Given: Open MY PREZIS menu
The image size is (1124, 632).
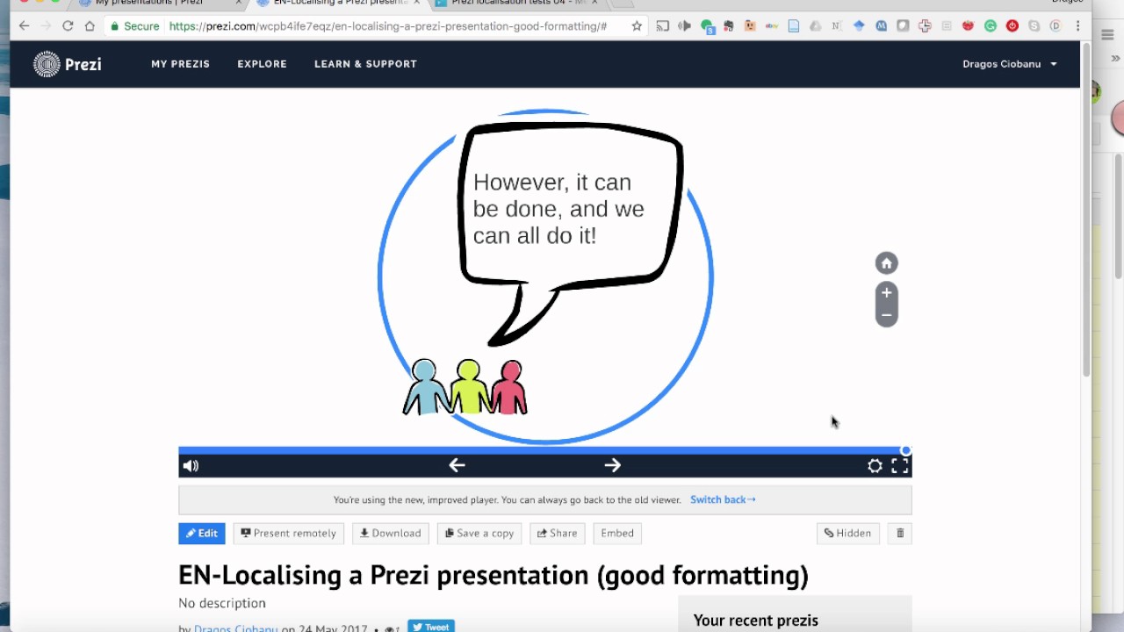Looking at the screenshot, I should coord(180,64).
